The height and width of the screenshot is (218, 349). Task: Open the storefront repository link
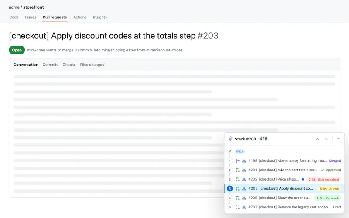pos(34,7)
